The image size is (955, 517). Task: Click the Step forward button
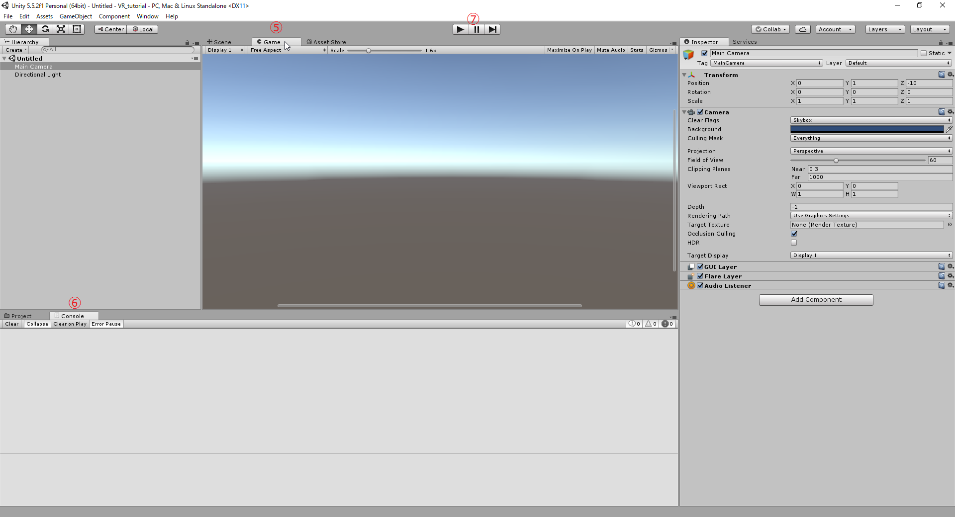[492, 29]
